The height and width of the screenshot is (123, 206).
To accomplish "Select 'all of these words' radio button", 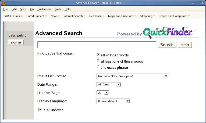I will [x=98, y=55].
